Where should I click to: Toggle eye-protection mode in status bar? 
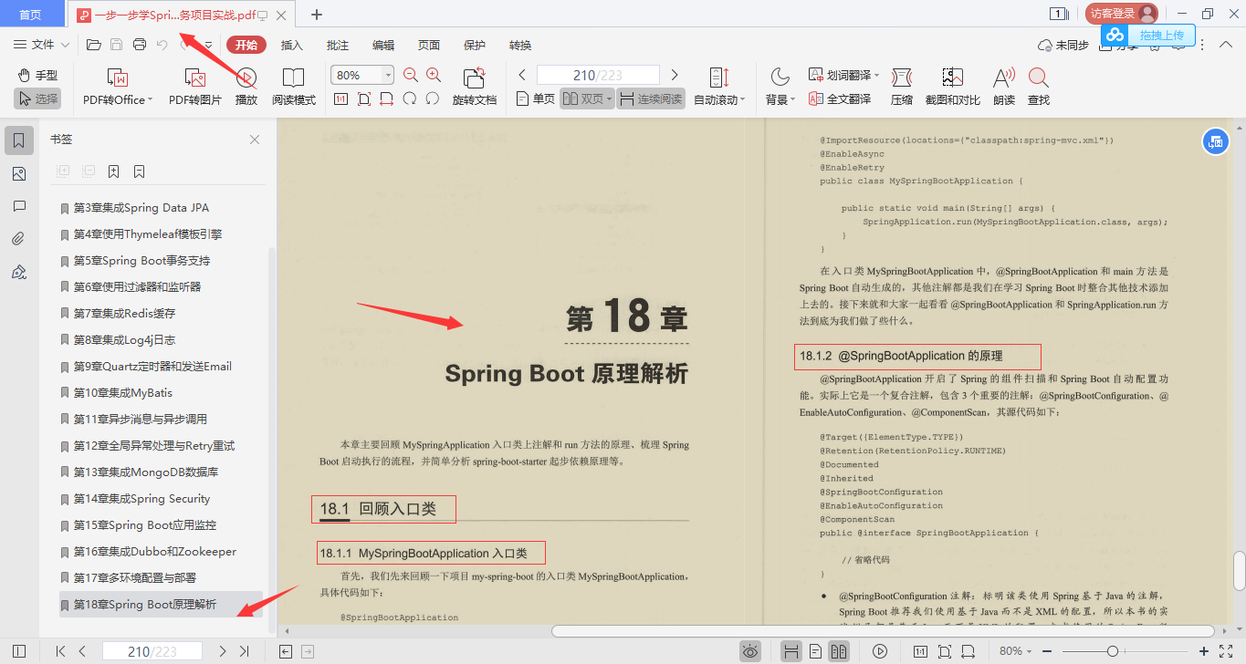click(750, 651)
